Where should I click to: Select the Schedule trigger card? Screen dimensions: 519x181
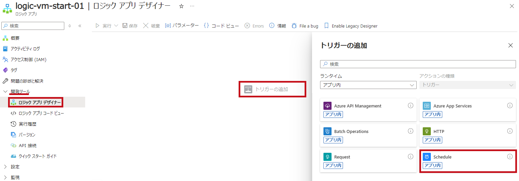(468, 161)
